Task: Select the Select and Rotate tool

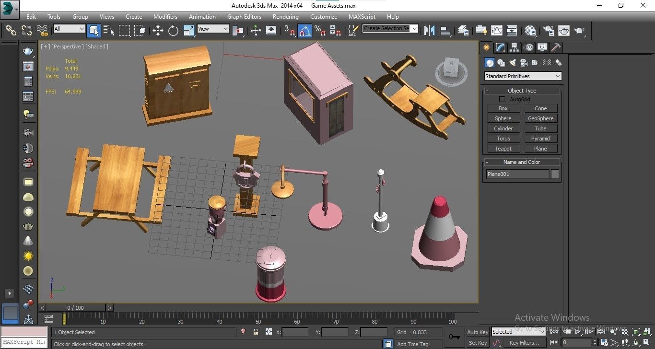Action: (173, 31)
